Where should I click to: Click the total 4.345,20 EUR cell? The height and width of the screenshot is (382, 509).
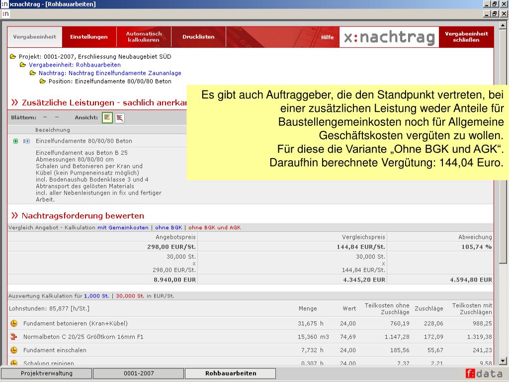(x=364, y=280)
